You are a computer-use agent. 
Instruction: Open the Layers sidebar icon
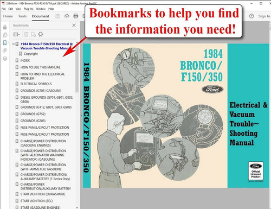5,59
